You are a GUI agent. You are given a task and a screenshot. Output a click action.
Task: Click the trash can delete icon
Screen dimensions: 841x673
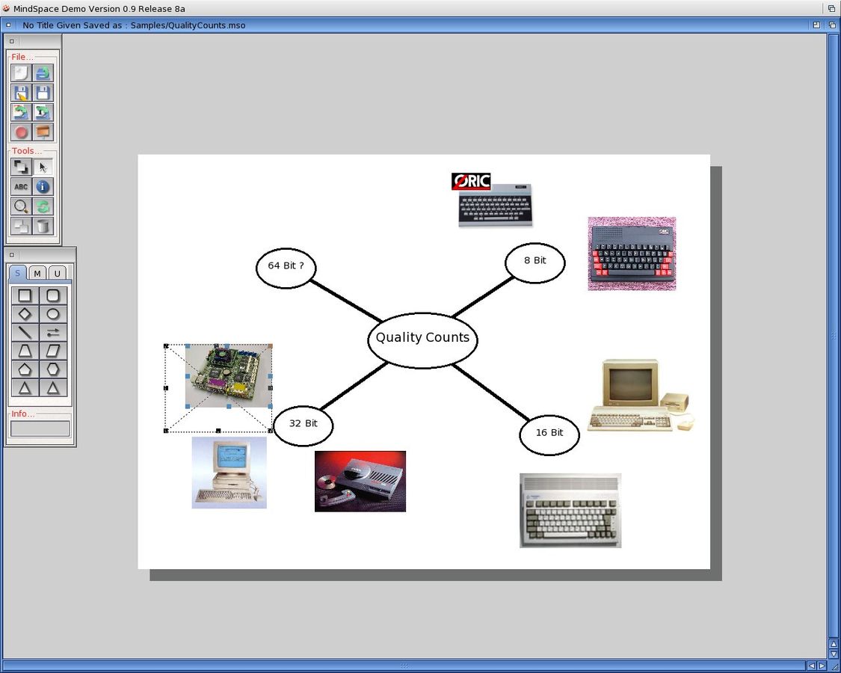pos(43,226)
